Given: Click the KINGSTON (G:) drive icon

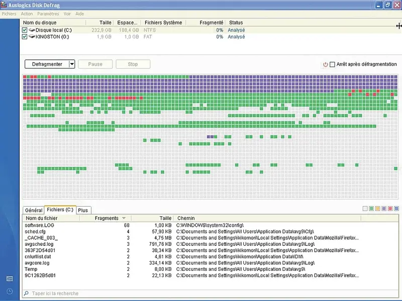Looking at the screenshot, I should pos(32,37).
